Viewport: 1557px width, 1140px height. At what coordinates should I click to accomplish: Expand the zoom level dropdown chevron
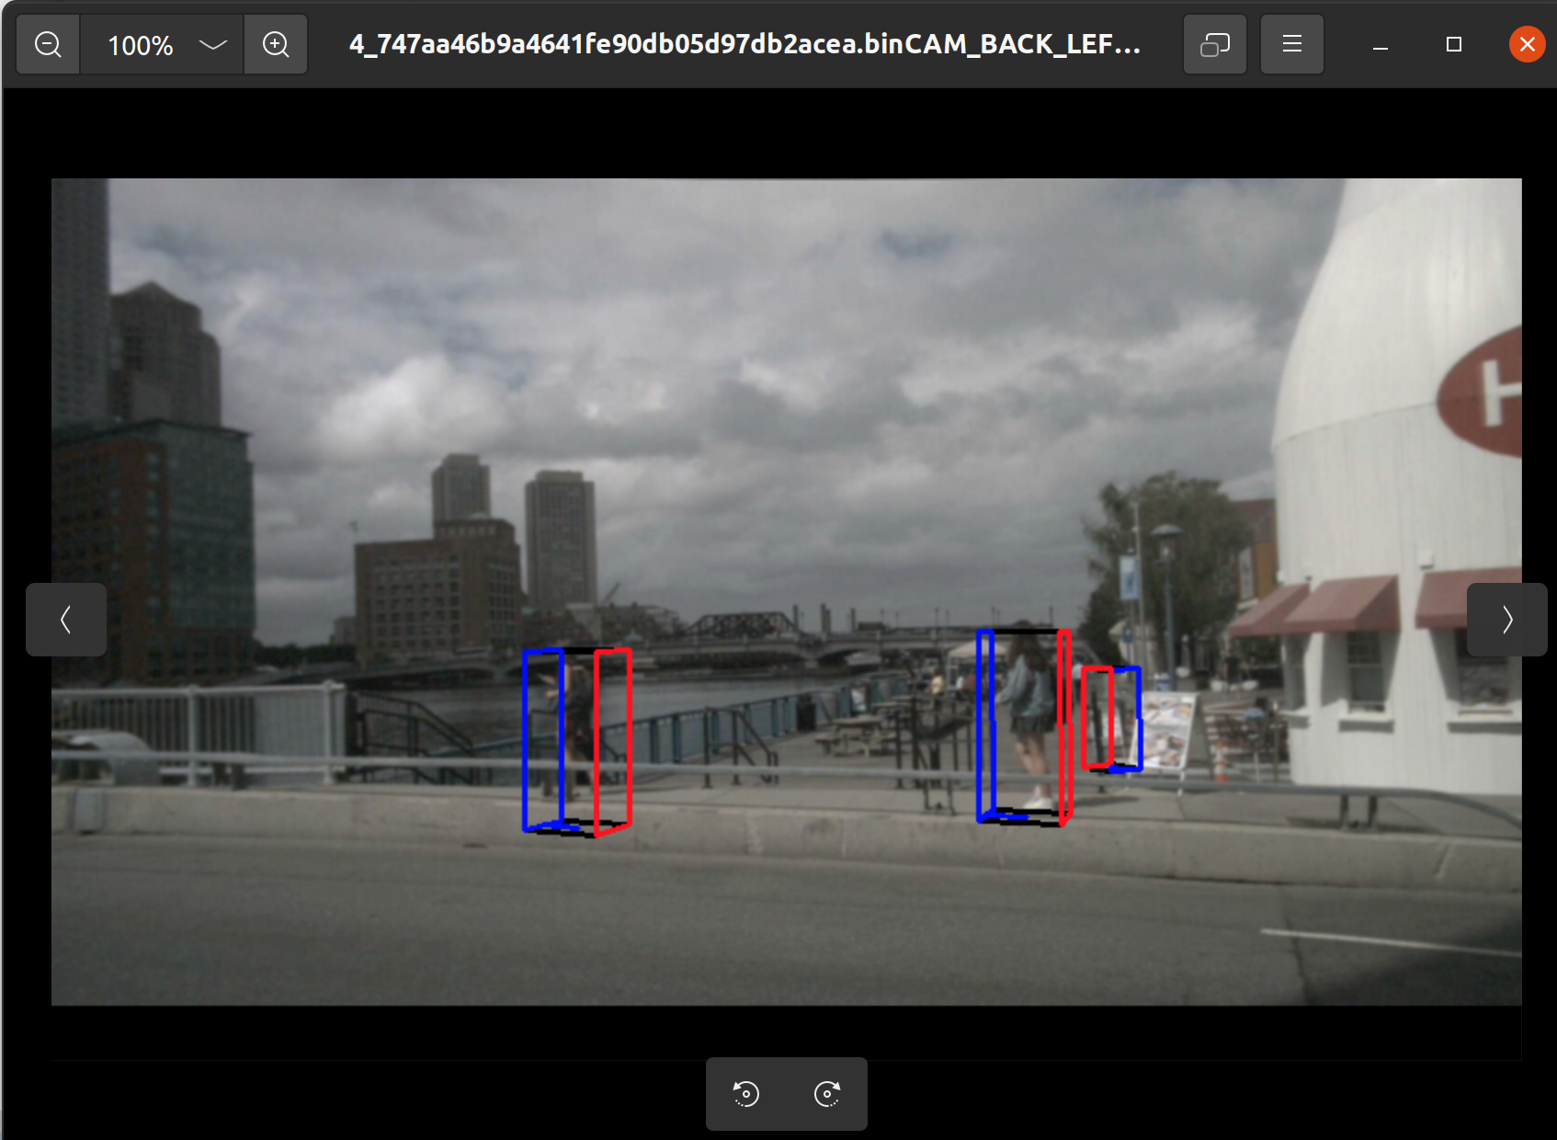click(x=212, y=44)
